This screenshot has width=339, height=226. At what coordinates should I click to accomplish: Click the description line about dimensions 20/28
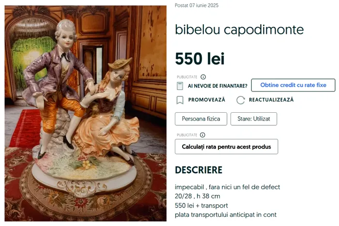(198, 196)
